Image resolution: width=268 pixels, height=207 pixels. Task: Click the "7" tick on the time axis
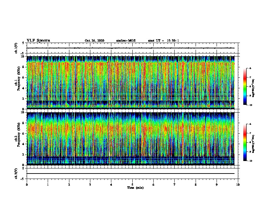[x=175, y=185]
